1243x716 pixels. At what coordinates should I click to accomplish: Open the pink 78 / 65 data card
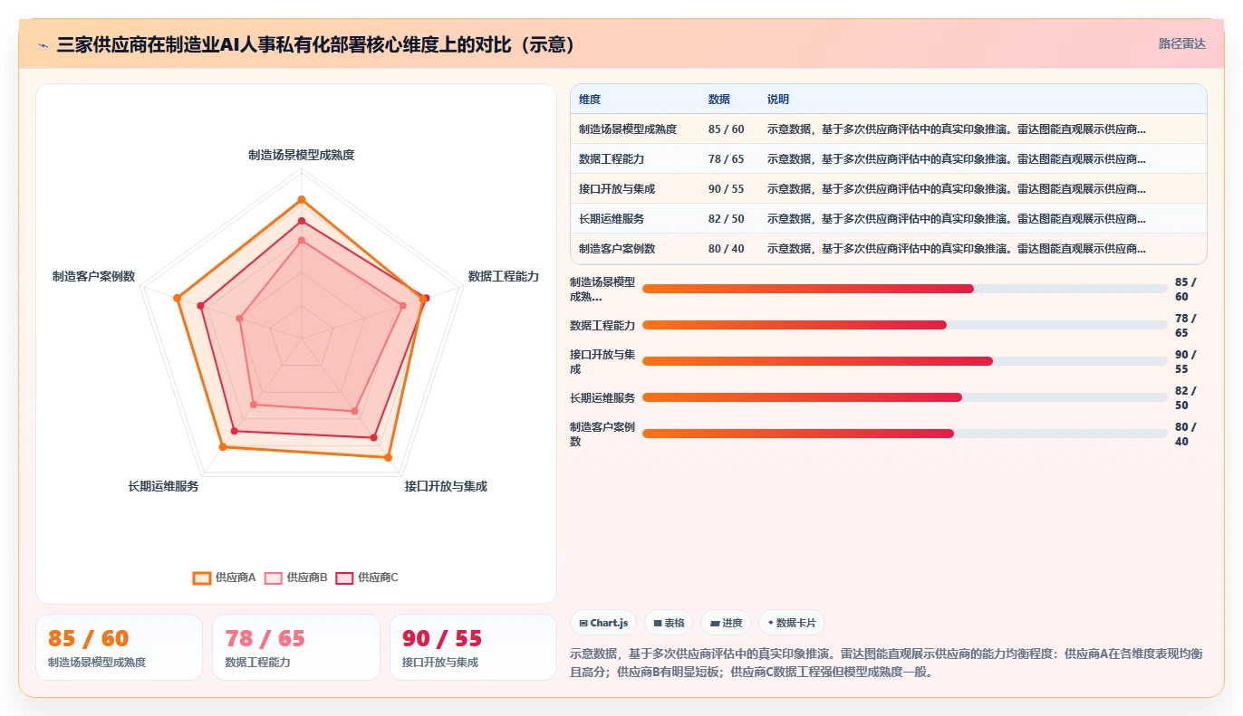pos(296,647)
